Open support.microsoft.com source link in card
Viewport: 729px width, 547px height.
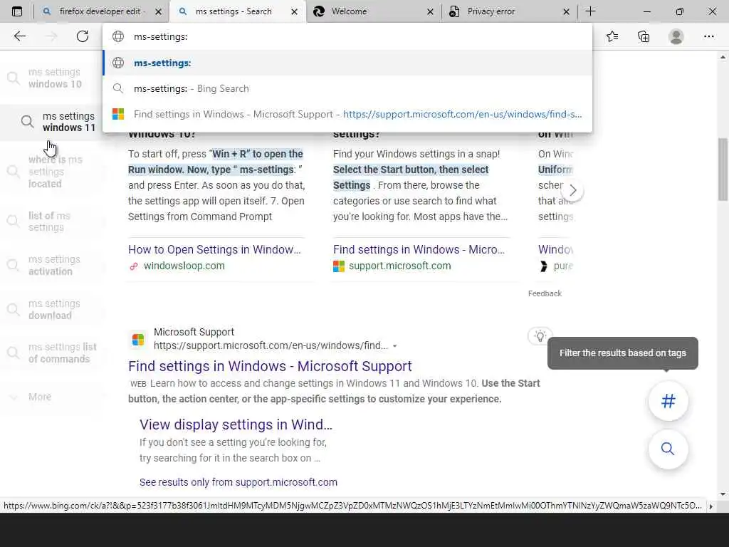pos(399,266)
